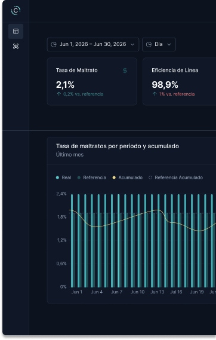The height and width of the screenshot is (340, 216).
Task: Click the 0% y-axis label
Action: click(x=63, y=287)
